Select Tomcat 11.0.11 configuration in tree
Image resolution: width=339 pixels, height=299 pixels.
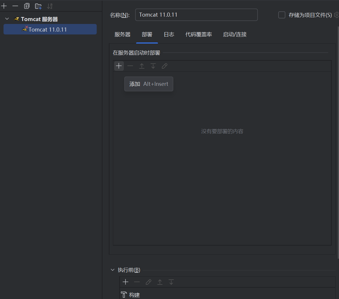[50, 29]
